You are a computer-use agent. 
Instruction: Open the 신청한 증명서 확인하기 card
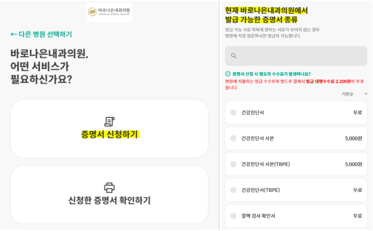tap(109, 195)
